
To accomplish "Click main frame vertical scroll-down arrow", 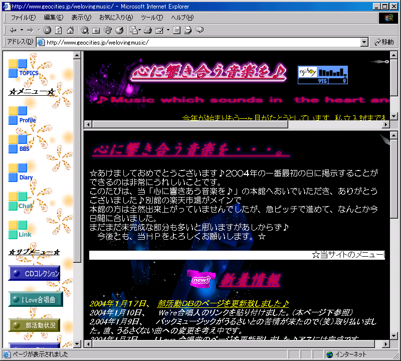I will tap(393, 335).
